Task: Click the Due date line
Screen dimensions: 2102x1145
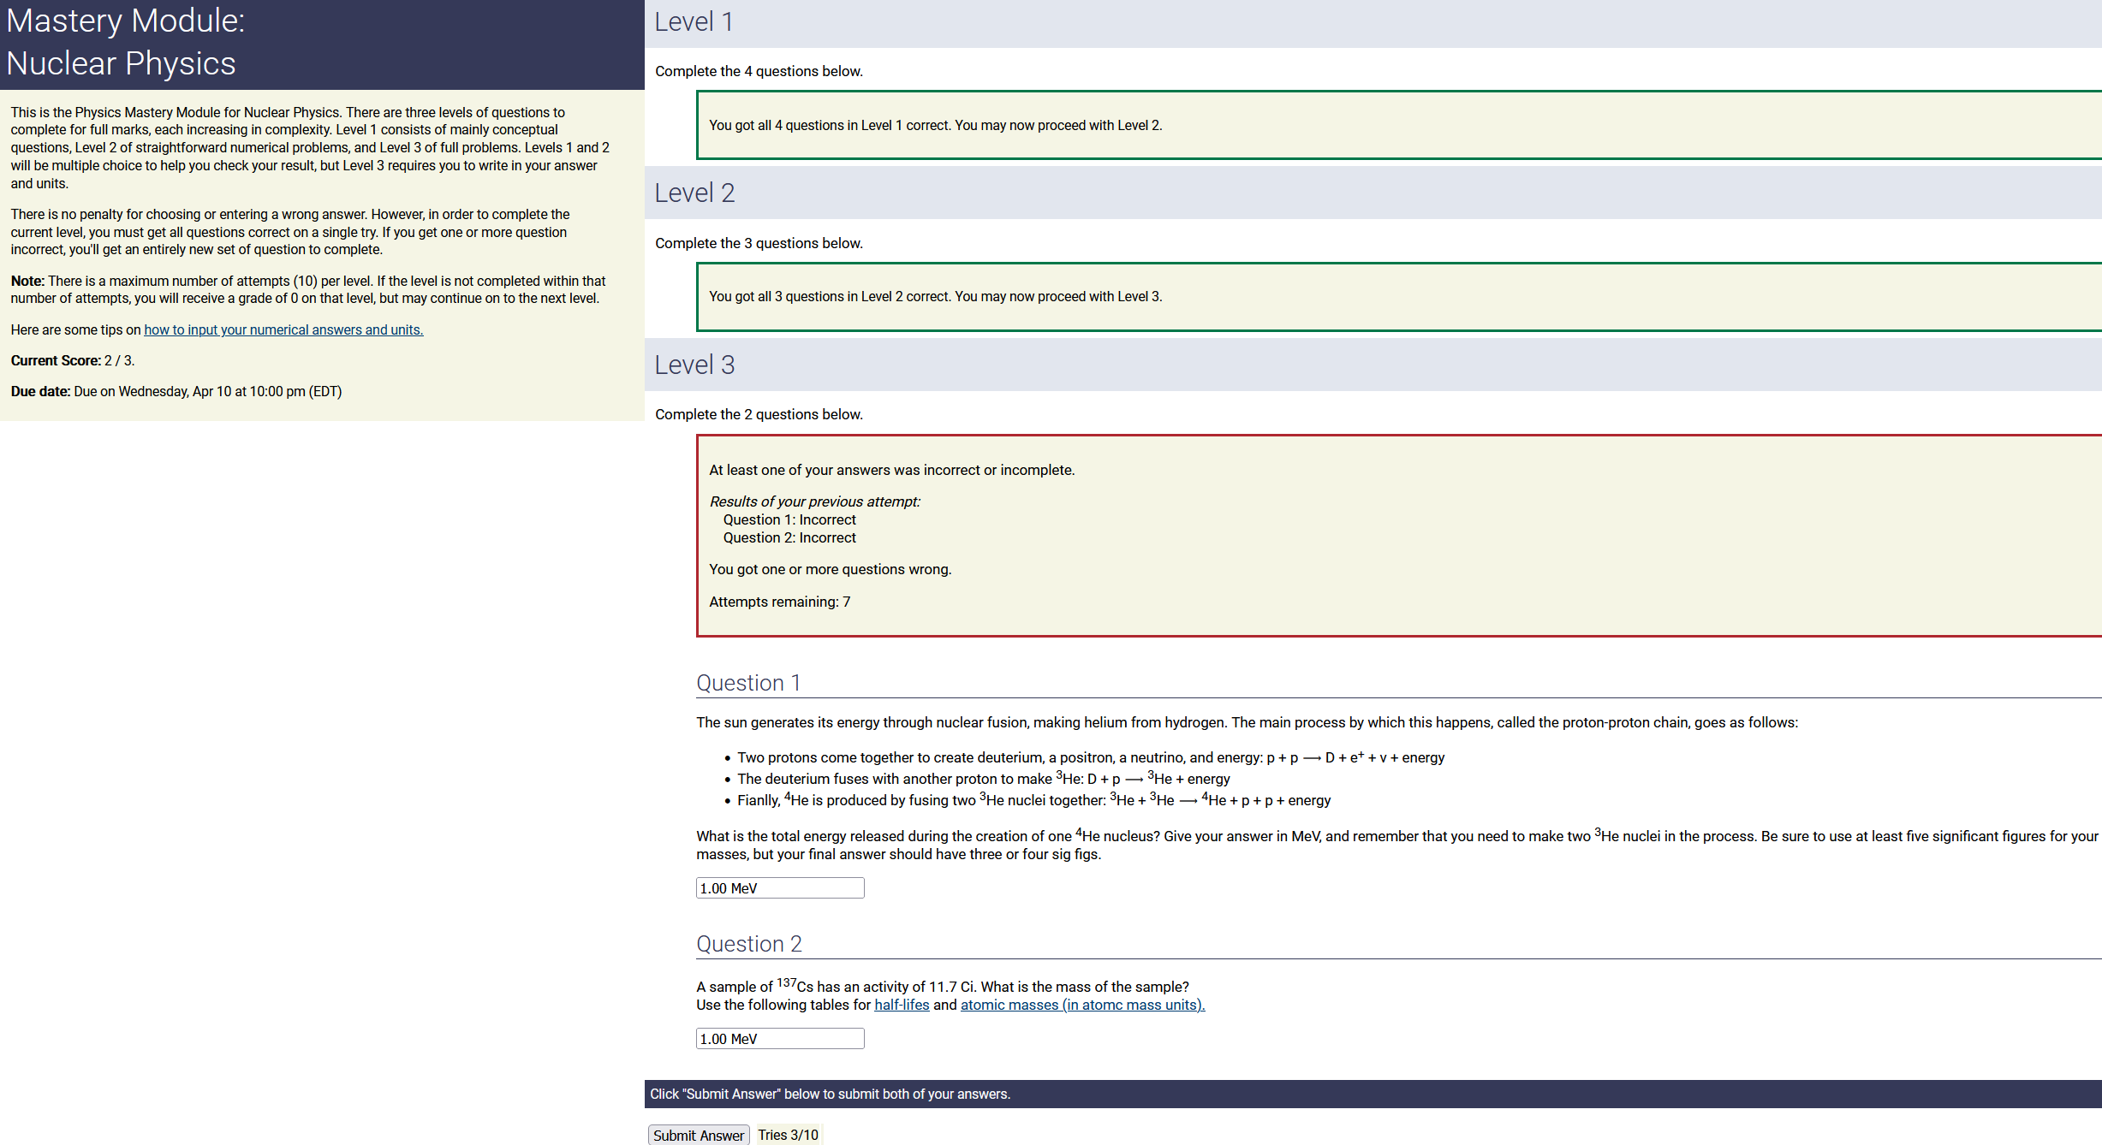Action: [x=176, y=391]
